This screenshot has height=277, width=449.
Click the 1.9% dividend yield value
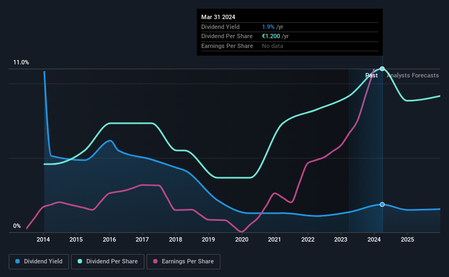268,27
